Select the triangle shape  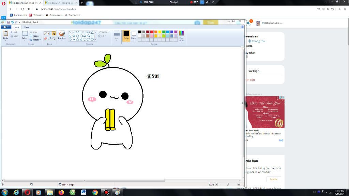92,32
